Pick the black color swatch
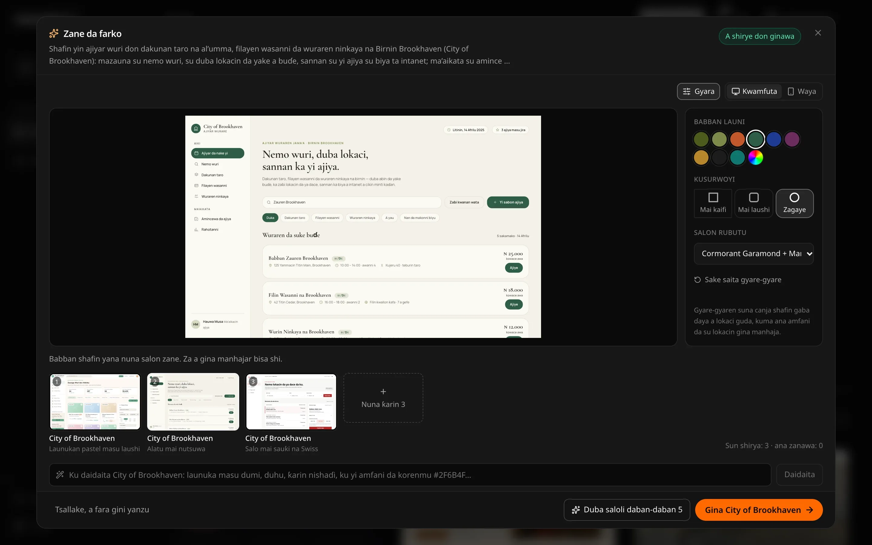 coord(719,157)
